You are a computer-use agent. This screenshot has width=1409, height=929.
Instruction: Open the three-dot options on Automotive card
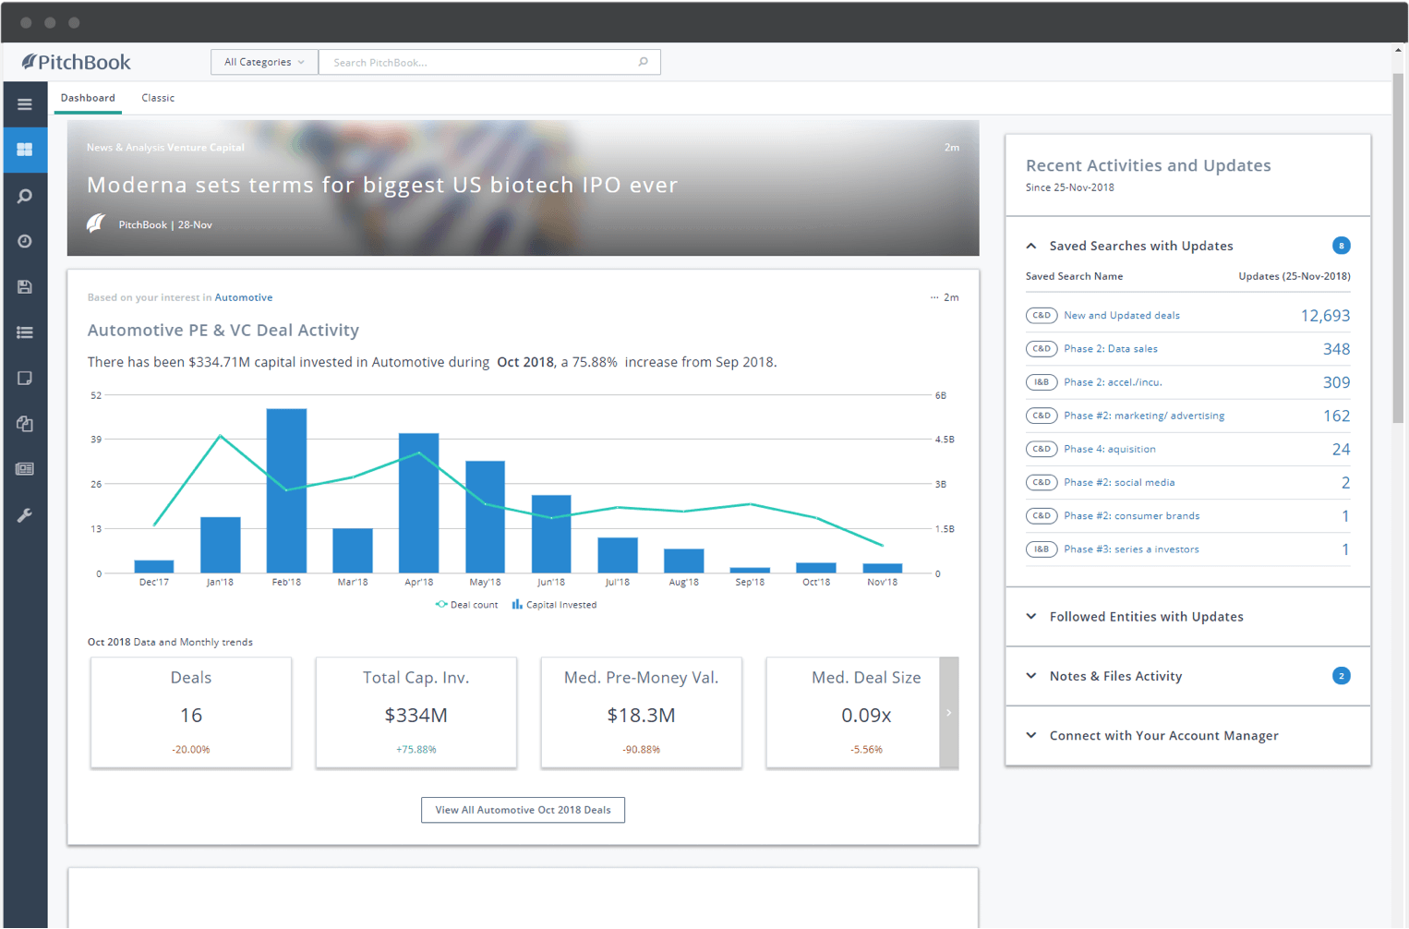pyautogui.click(x=934, y=297)
